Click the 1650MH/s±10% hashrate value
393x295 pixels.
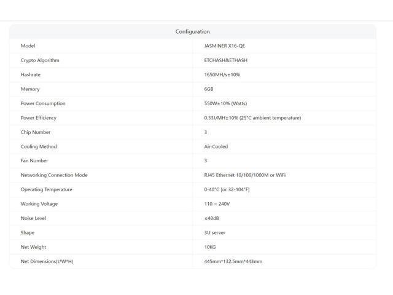[222, 74]
